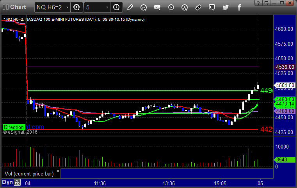The height and width of the screenshot is (188, 297).
Task: Click the 05 date axis label
Action: tap(260, 183)
